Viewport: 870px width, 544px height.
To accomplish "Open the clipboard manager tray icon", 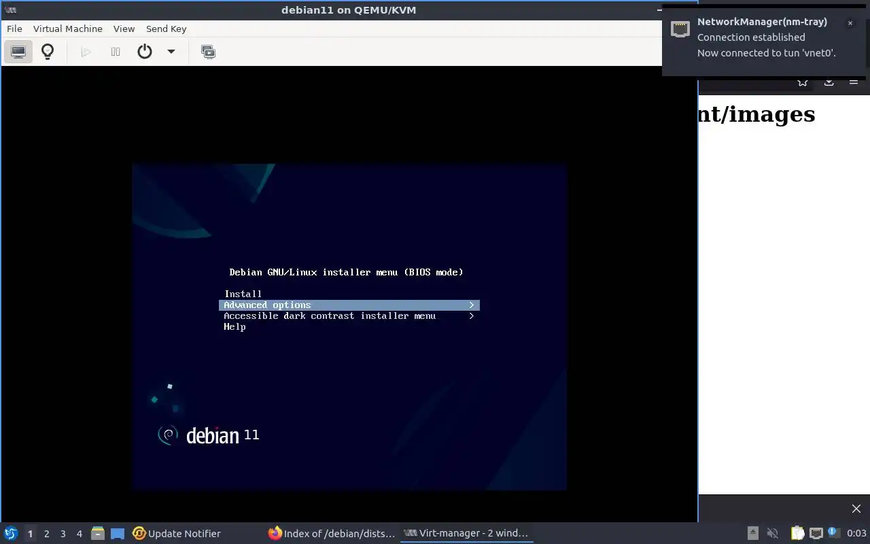I will (x=797, y=534).
